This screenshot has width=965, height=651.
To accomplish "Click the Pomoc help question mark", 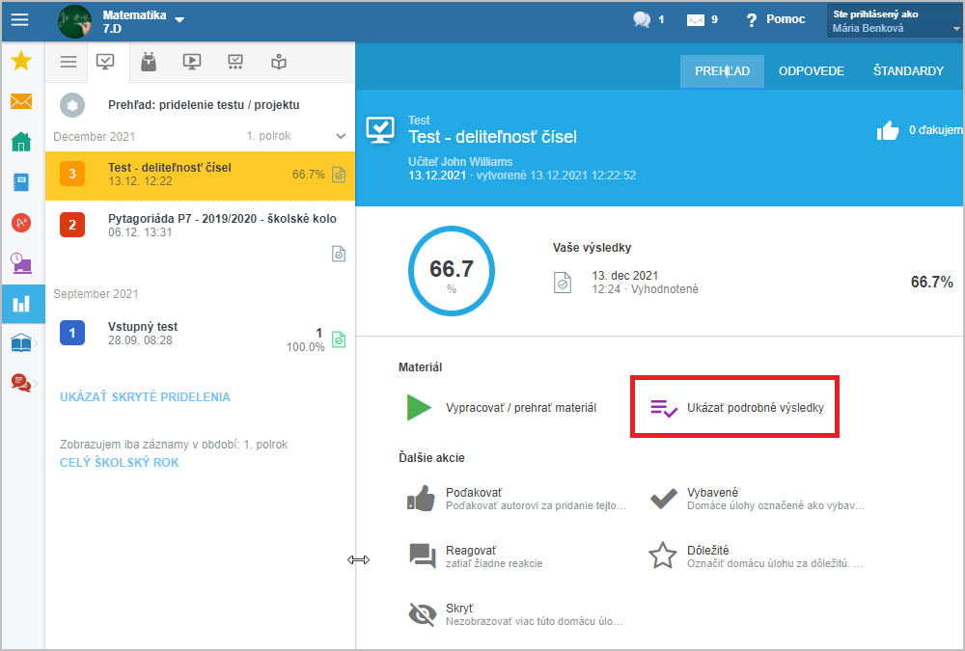I will coord(752,19).
